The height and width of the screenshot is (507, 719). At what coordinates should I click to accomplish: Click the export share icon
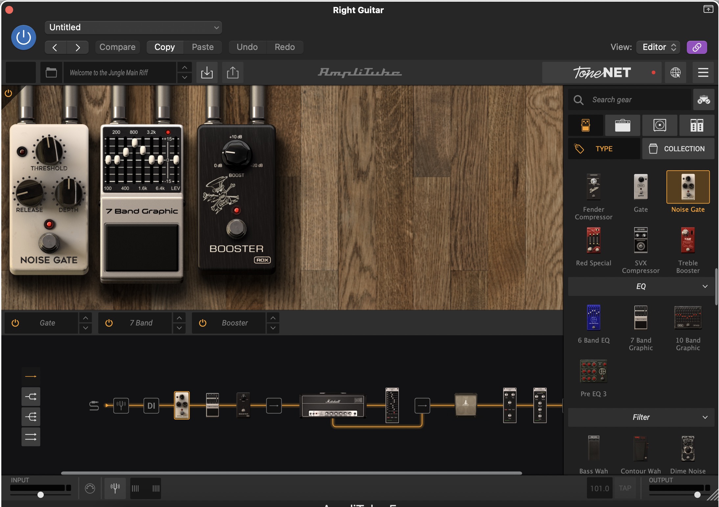[233, 72]
